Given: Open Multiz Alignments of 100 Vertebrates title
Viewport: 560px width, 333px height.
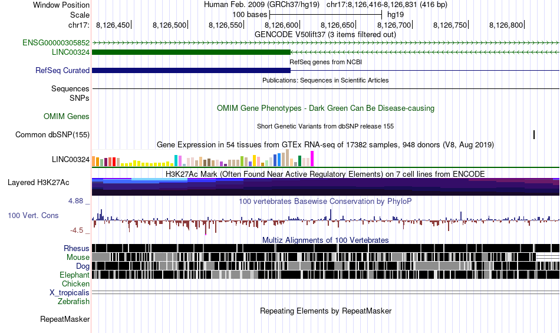Looking at the screenshot, I should (325, 240).
